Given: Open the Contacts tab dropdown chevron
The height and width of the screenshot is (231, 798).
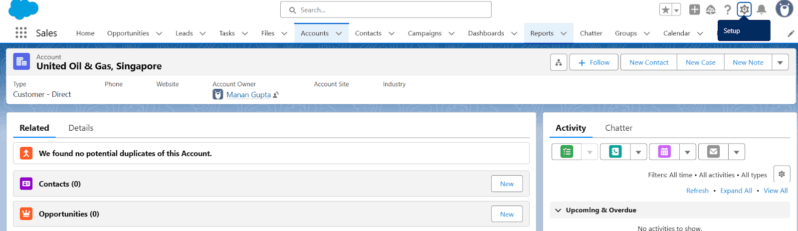Looking at the screenshot, I should [392, 33].
